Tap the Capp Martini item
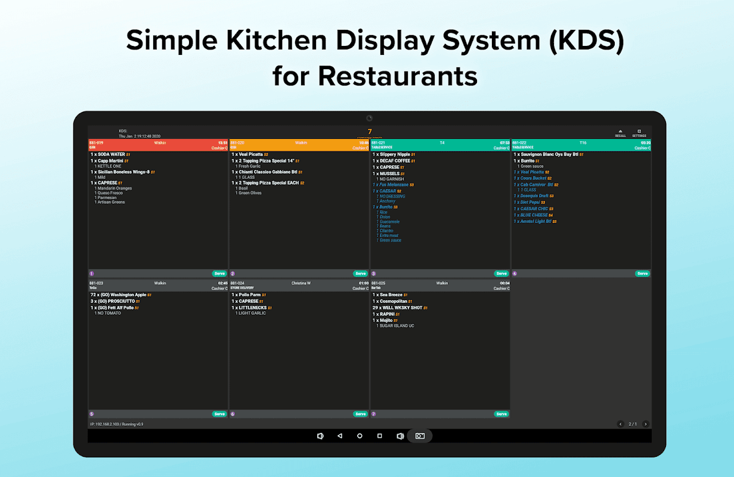 click(x=110, y=161)
